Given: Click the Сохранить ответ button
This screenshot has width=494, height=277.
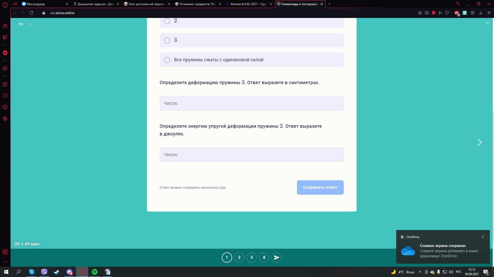Looking at the screenshot, I should (320, 187).
